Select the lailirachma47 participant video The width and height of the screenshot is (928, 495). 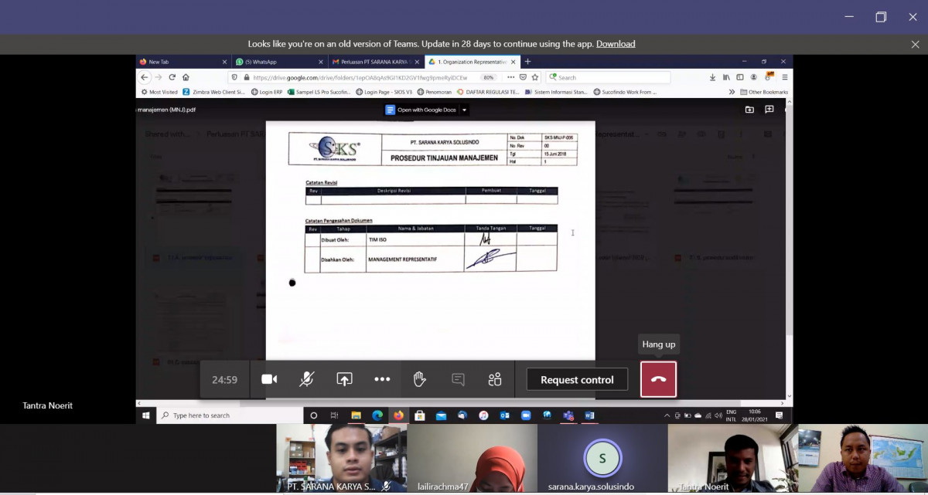pyautogui.click(x=472, y=459)
